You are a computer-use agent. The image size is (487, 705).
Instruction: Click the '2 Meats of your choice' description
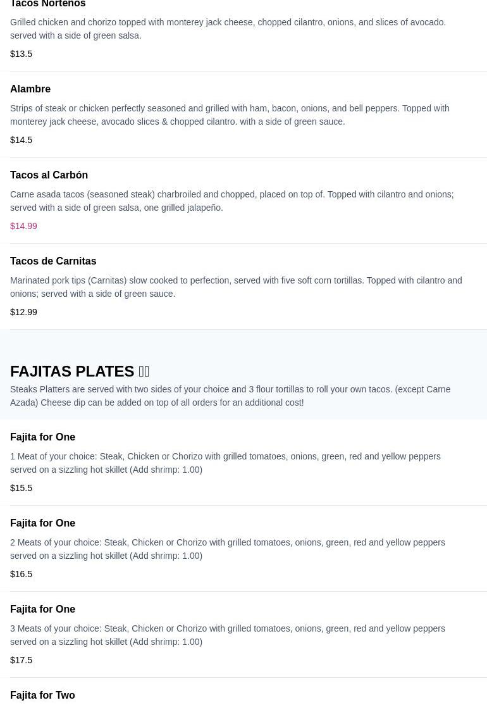(227, 549)
